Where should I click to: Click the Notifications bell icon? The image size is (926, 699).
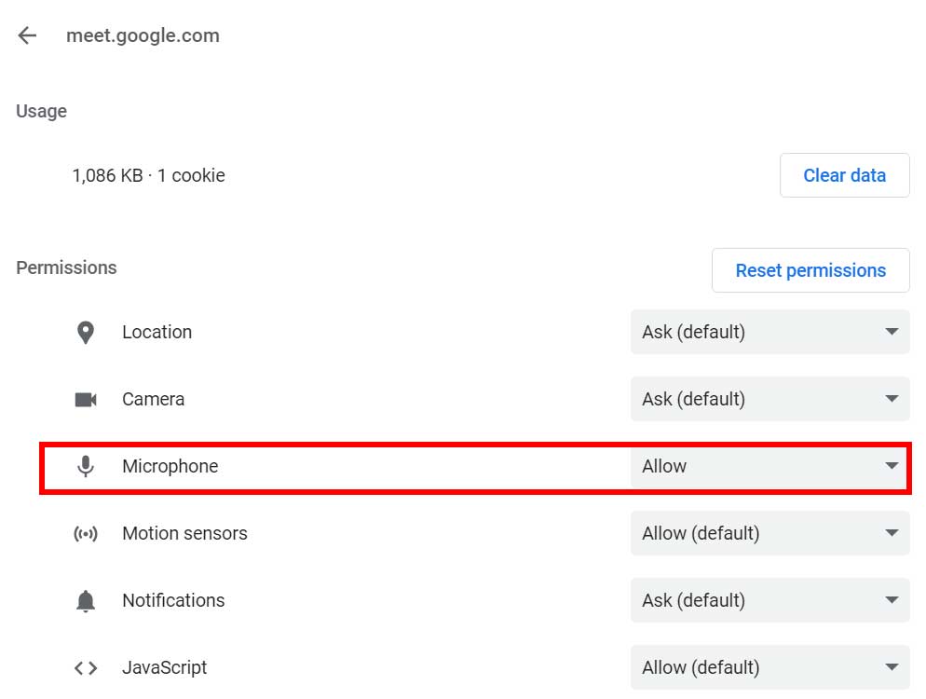point(86,601)
